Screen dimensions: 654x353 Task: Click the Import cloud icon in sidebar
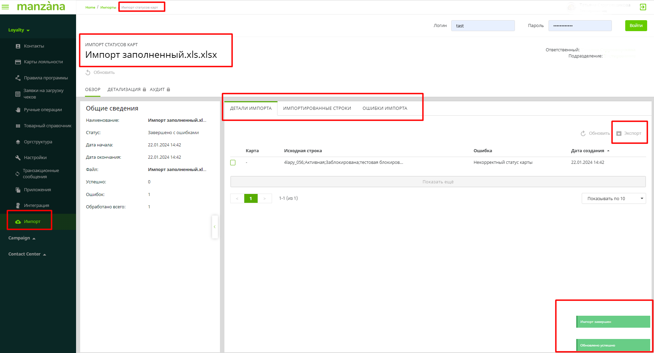click(18, 222)
